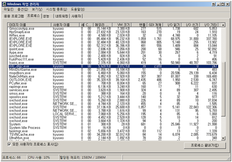The image size is (232, 162).
Task: Open the 파일(F) menu
Action: 9,9
